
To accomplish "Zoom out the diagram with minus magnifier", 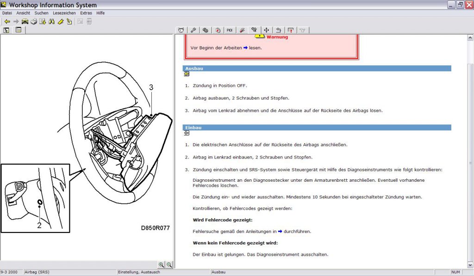I will pos(169,264).
